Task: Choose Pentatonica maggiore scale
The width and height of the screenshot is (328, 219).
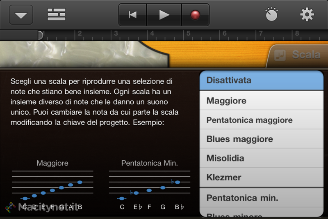Action: tap(262, 120)
